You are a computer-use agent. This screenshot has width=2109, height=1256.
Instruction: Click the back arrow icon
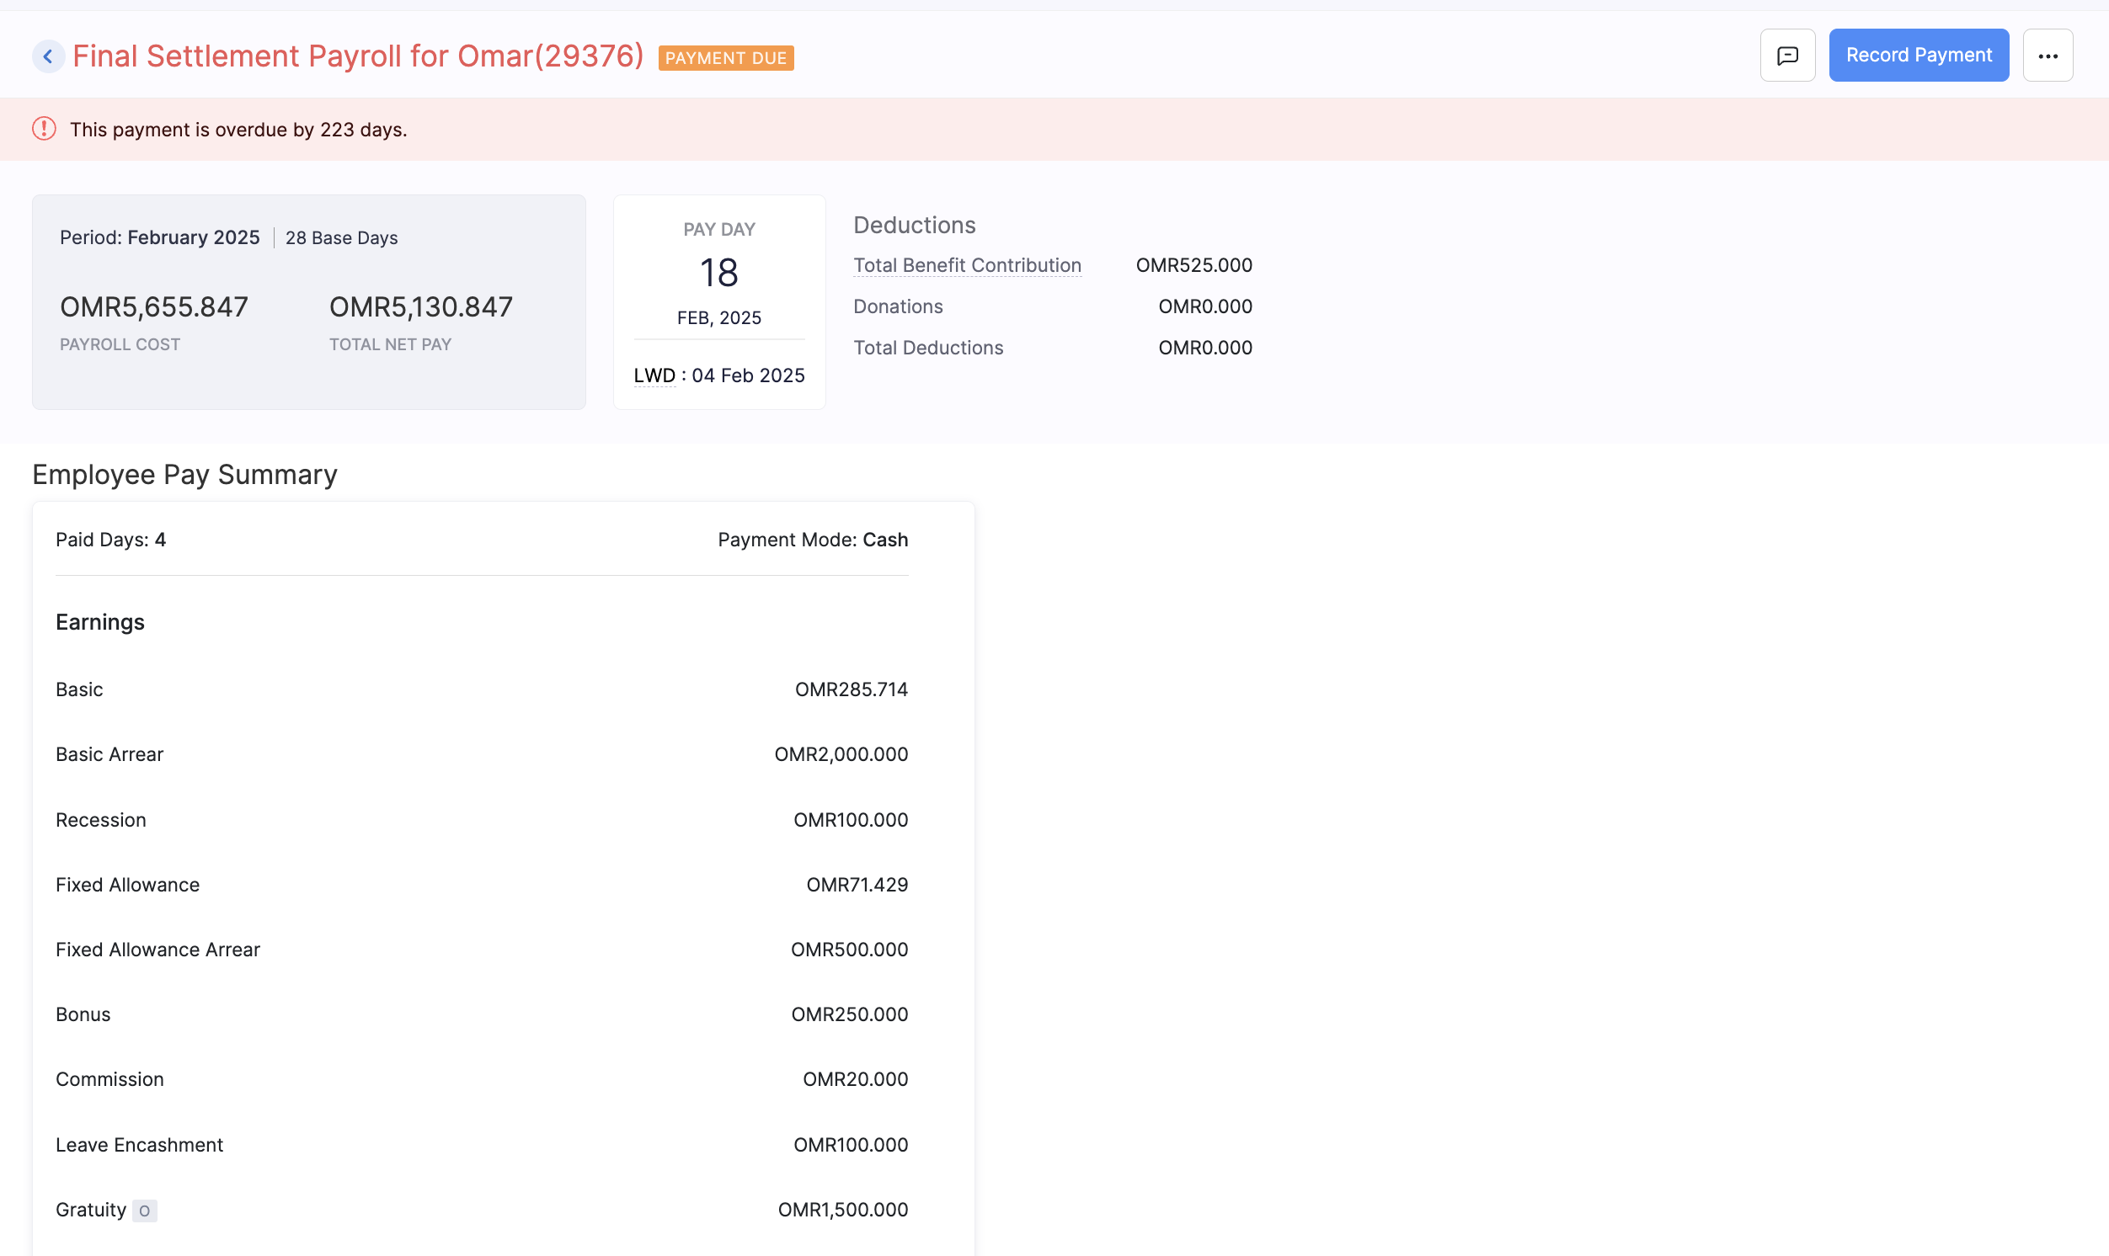48,56
